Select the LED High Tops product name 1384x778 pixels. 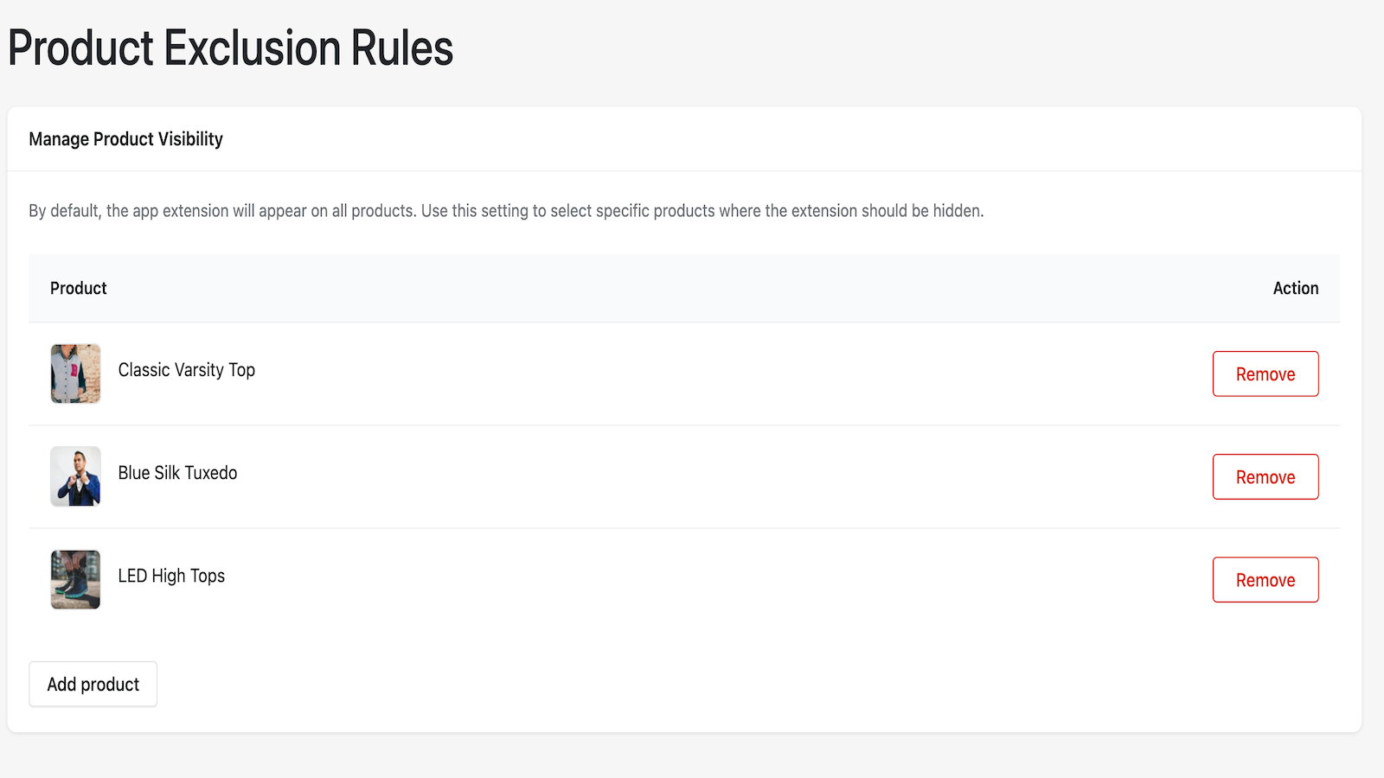[171, 576]
